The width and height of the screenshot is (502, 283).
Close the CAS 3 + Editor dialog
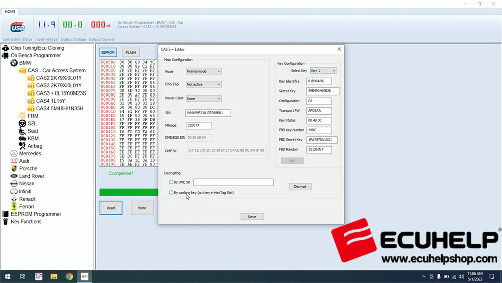[339, 49]
